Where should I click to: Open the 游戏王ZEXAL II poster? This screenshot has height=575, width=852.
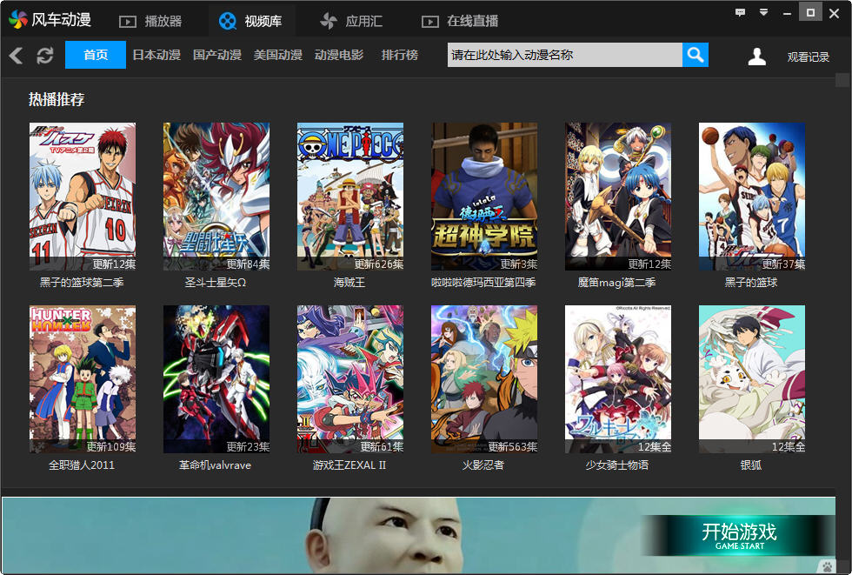(350, 378)
